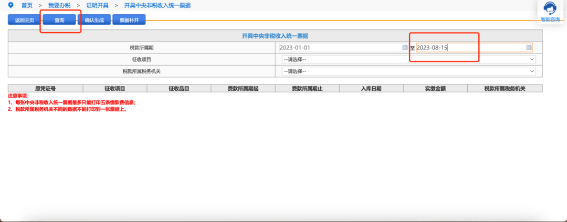
Task: Navigate to 证明开具 in the breadcrumb
Action: click(97, 5)
